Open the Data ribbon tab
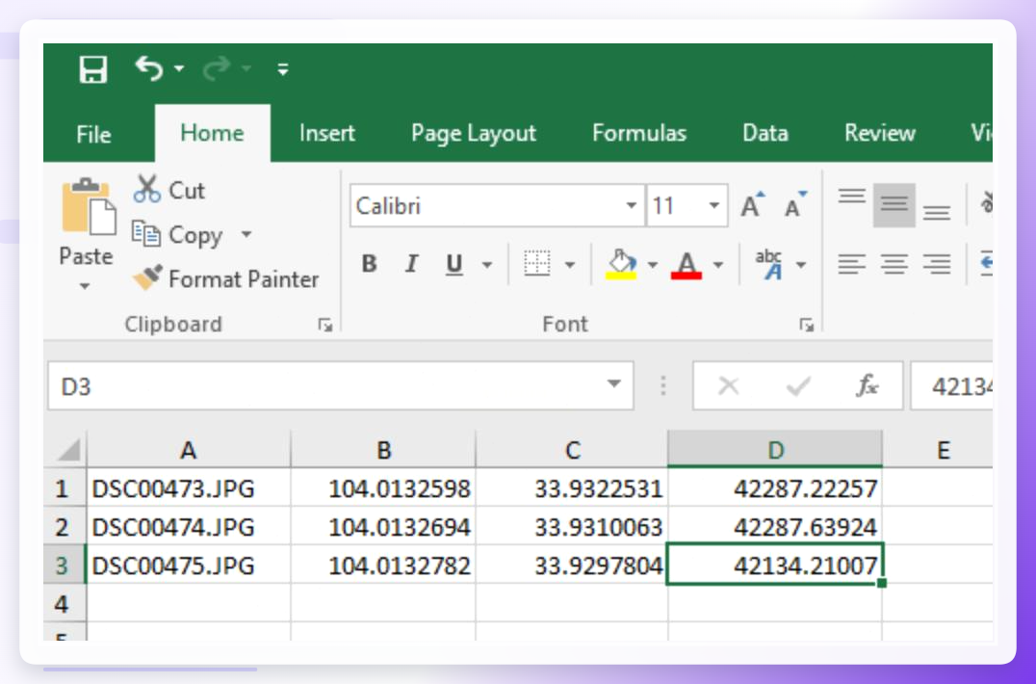1036x684 pixels. click(765, 134)
